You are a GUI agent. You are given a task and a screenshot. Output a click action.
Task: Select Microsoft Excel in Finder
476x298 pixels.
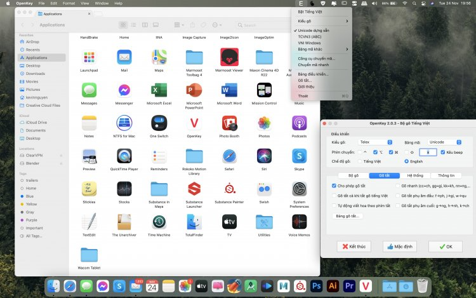159,90
